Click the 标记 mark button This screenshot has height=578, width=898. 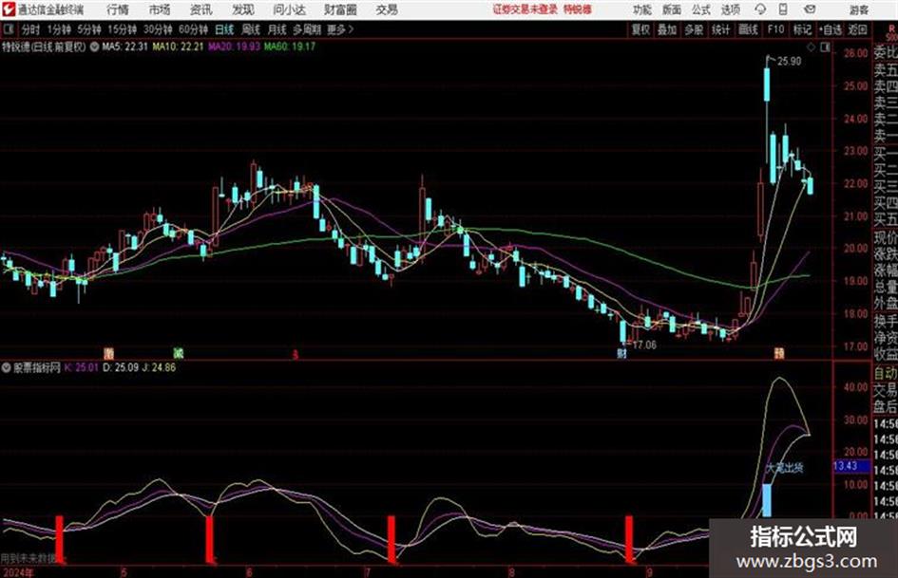[802, 29]
